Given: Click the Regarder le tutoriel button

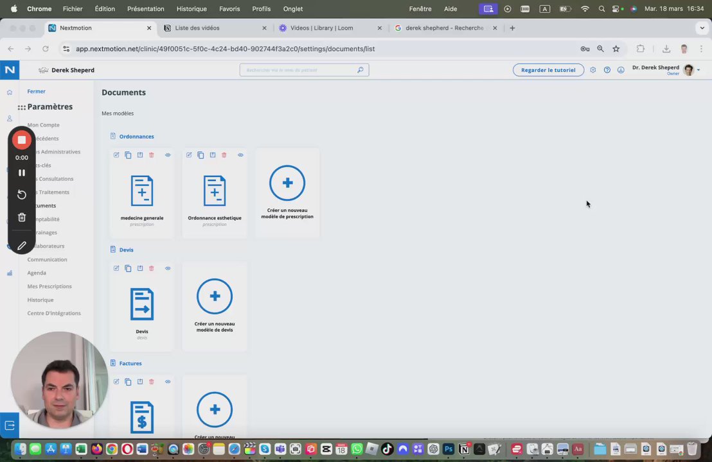Looking at the screenshot, I should pos(548,70).
